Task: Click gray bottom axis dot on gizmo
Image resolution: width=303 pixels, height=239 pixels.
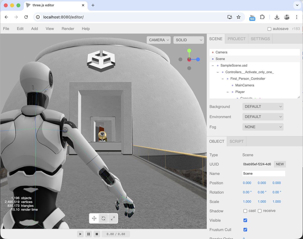Action: pos(189,68)
